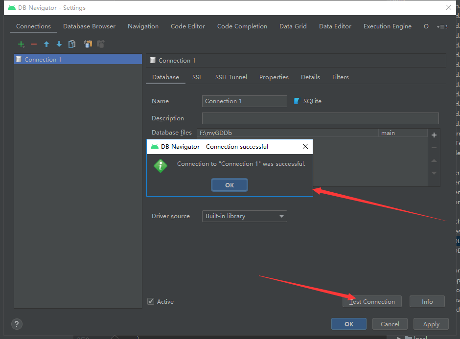Open help using the question mark icon

click(x=17, y=324)
